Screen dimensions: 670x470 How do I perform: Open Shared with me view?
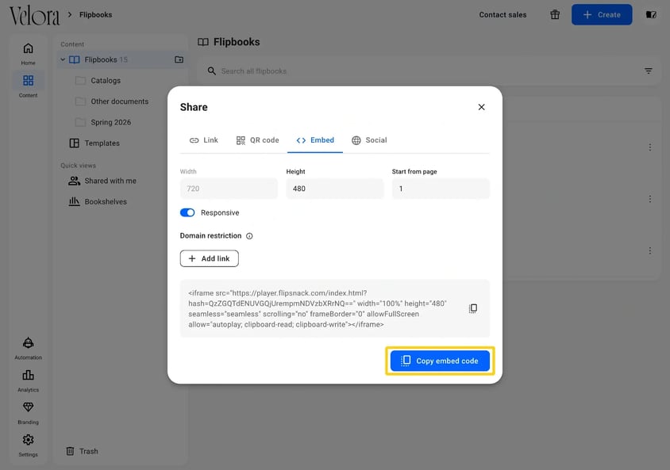pos(110,181)
